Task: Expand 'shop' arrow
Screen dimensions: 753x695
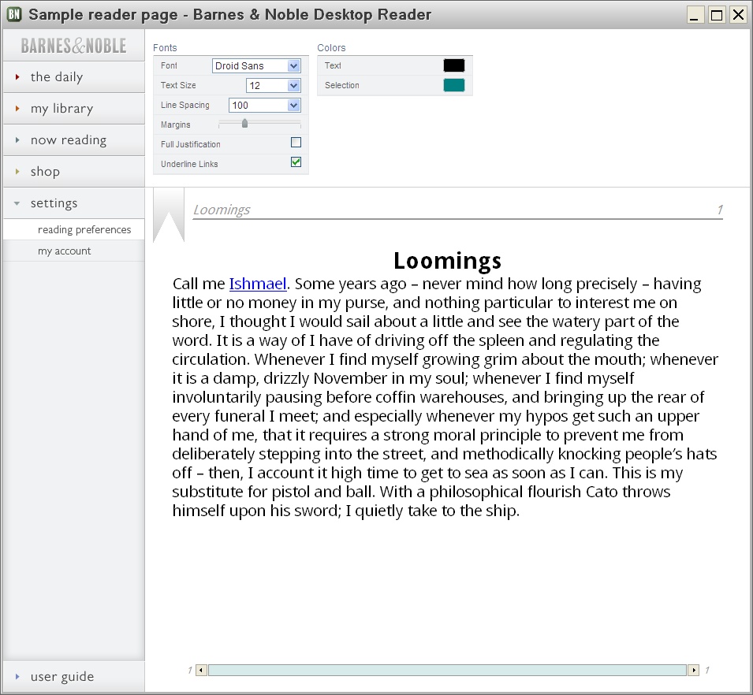Action: [x=17, y=171]
